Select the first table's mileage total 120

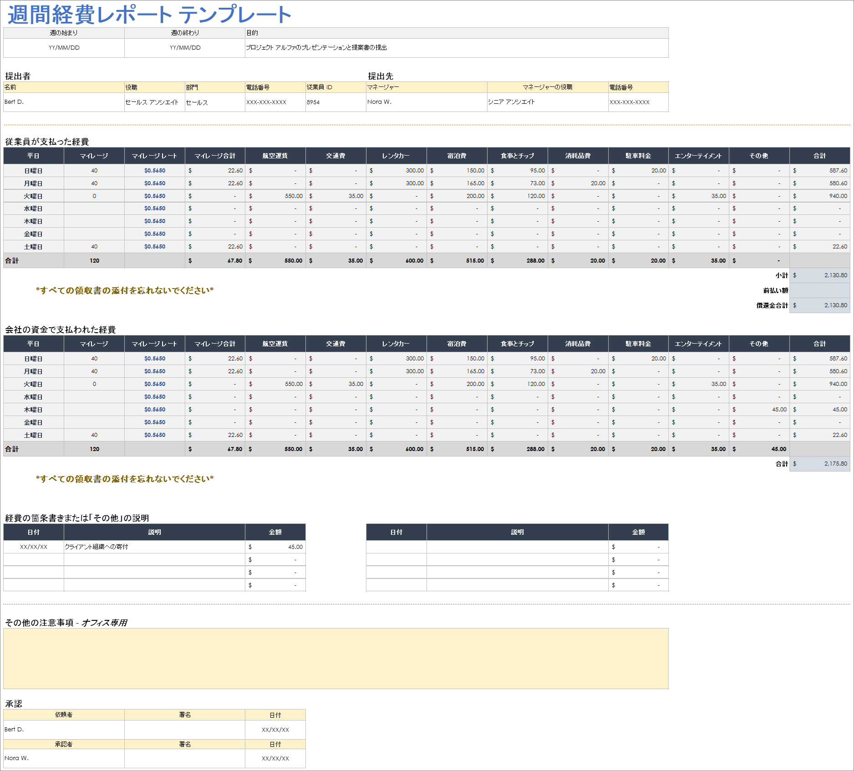(94, 261)
